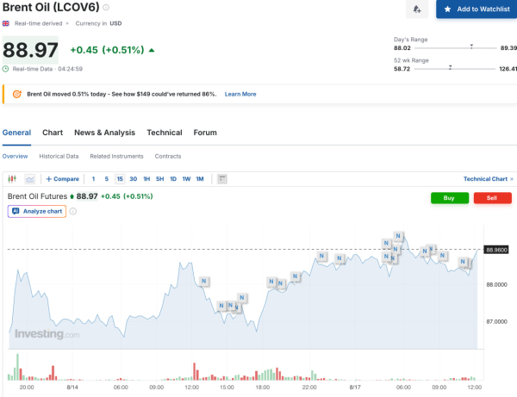This screenshot has height=397, width=517.
Task: Click Analyze chart AI button
Action: 37,211
